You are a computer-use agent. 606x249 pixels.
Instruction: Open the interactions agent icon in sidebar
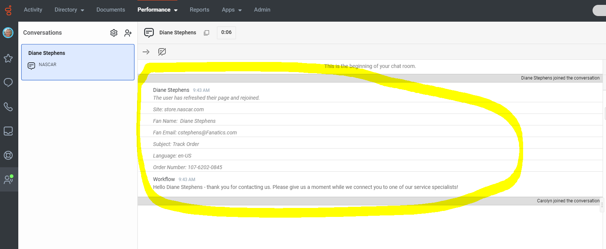point(9,180)
